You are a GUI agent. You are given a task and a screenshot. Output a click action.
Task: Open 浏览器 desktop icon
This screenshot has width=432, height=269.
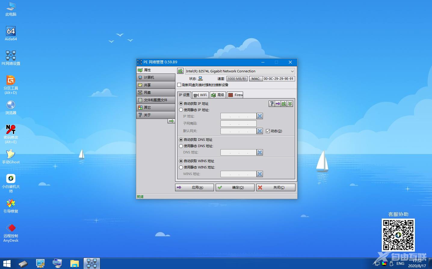coord(11,107)
